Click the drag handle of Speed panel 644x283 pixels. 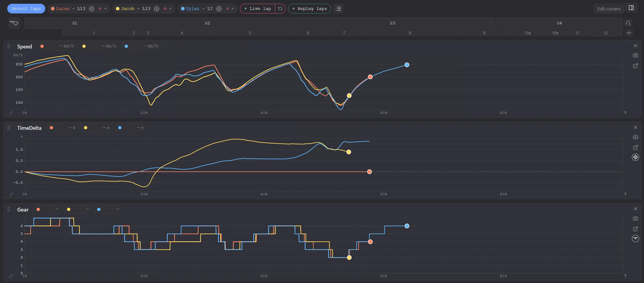point(9,46)
